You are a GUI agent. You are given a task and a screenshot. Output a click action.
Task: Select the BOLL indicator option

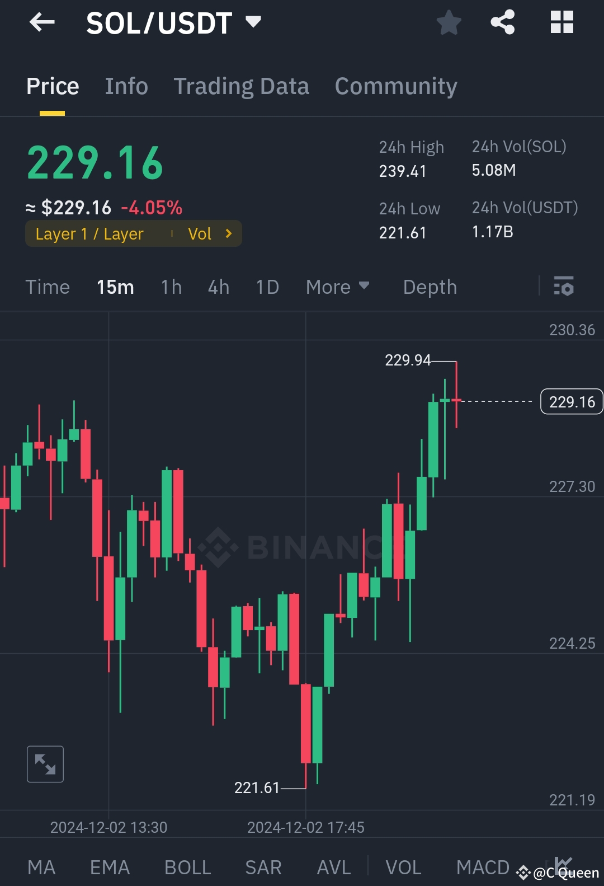click(x=187, y=866)
